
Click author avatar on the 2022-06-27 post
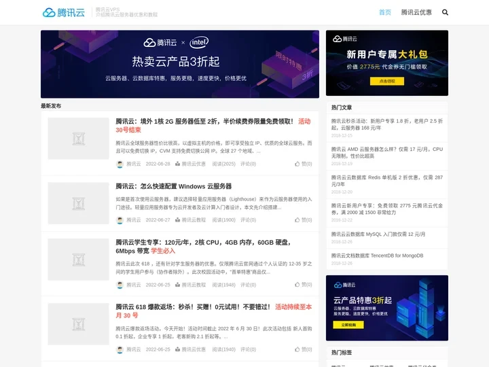[x=120, y=220]
